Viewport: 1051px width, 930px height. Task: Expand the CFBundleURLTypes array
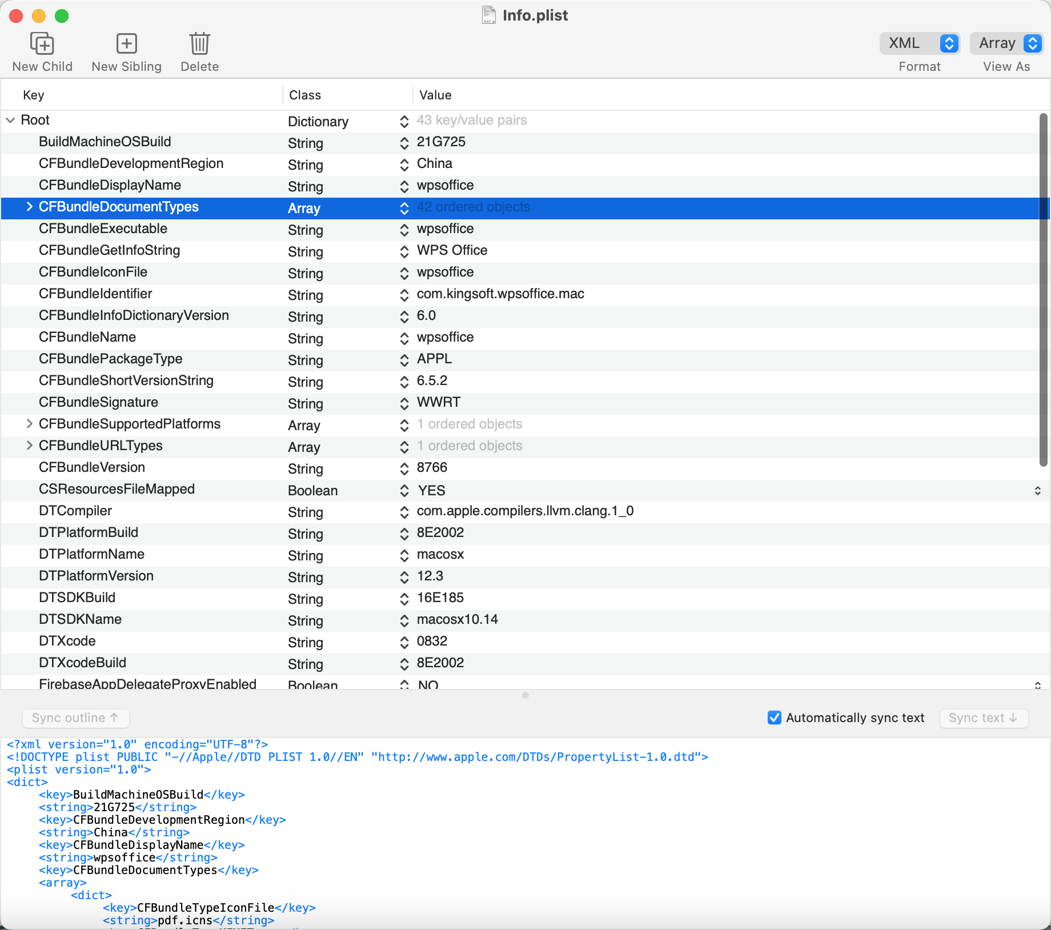click(29, 446)
